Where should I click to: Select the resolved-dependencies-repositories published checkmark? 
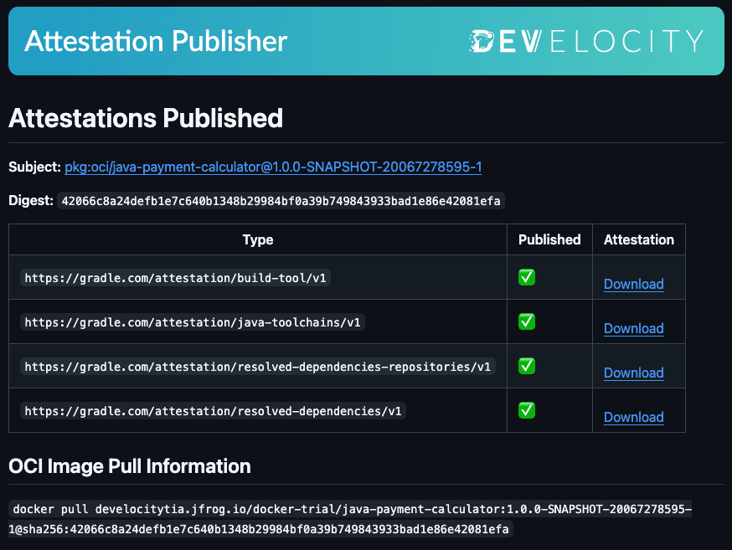pyautogui.click(x=526, y=366)
